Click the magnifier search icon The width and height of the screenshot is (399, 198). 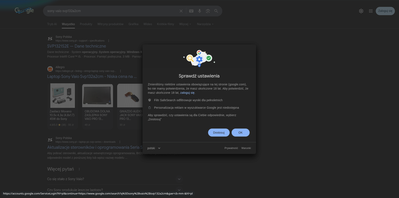(216, 11)
